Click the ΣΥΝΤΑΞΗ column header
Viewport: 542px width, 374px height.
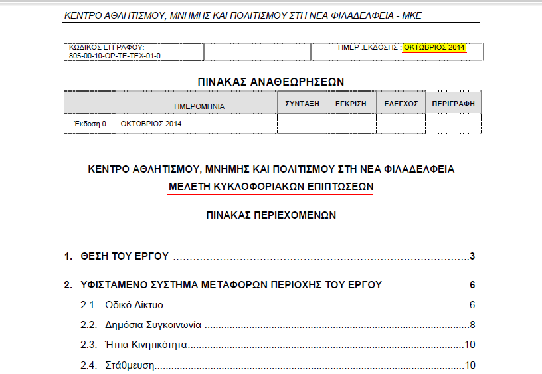(302, 104)
